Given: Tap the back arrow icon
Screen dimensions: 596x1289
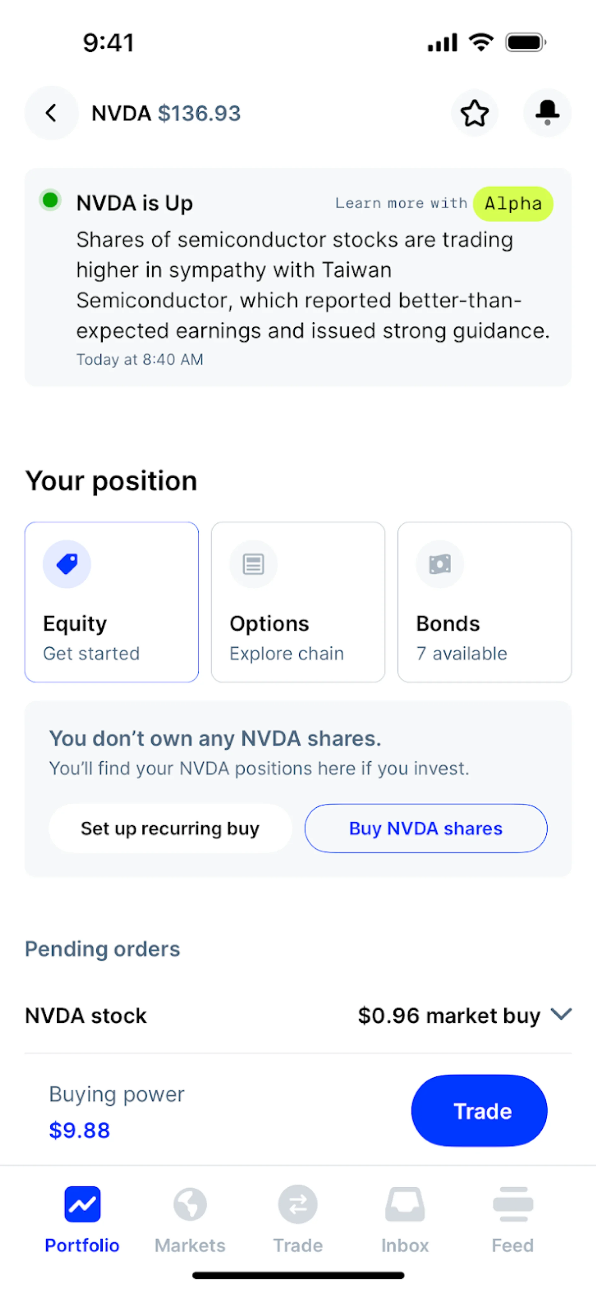Looking at the screenshot, I should click(51, 113).
